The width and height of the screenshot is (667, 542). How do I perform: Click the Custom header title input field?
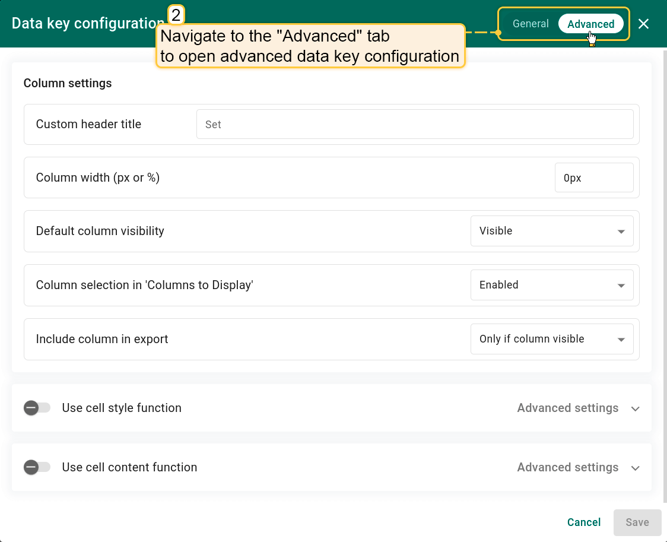[x=414, y=124]
